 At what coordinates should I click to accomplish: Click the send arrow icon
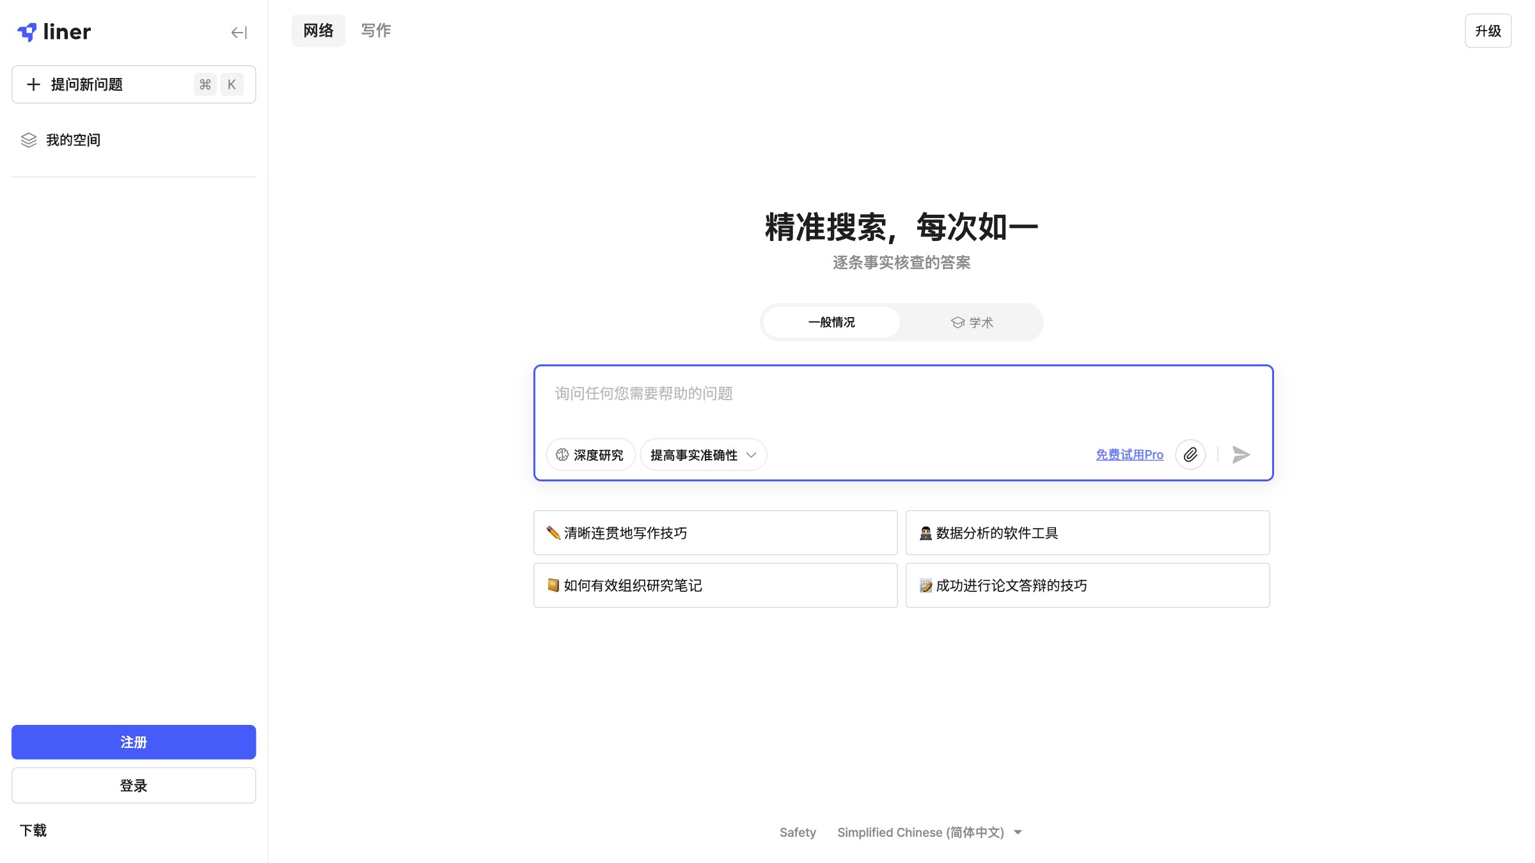pos(1241,455)
